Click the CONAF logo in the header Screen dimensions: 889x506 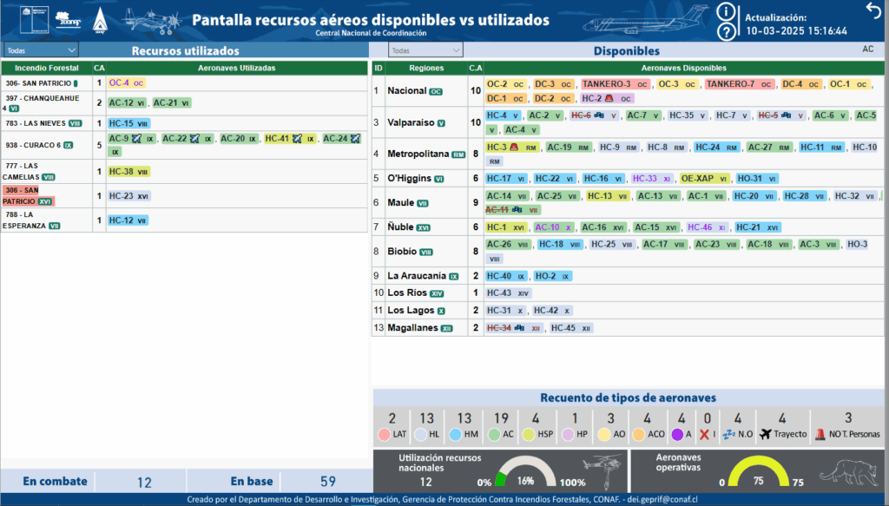pyautogui.click(x=68, y=20)
